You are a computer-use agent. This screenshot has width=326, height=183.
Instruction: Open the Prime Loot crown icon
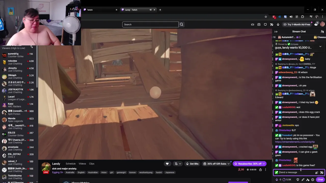(x=253, y=24)
